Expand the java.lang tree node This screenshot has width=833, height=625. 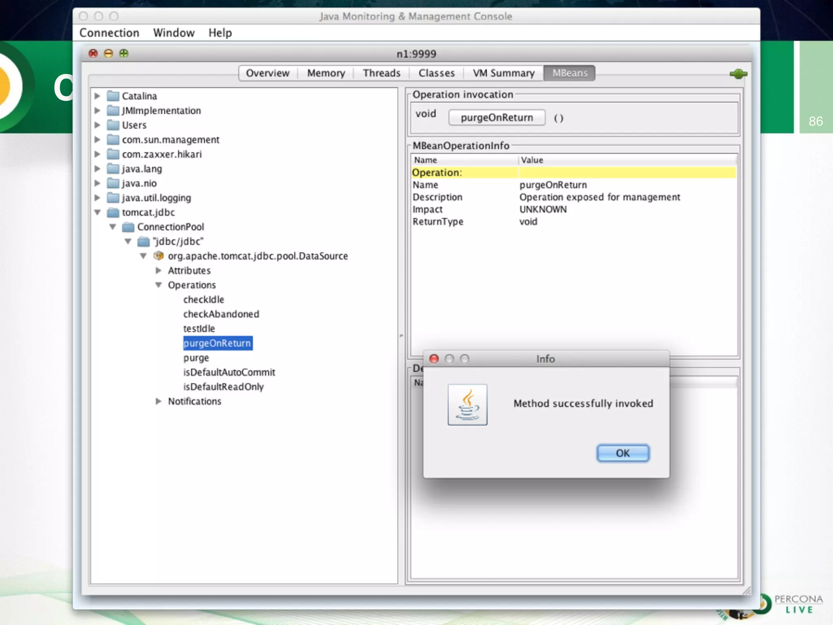click(x=97, y=168)
